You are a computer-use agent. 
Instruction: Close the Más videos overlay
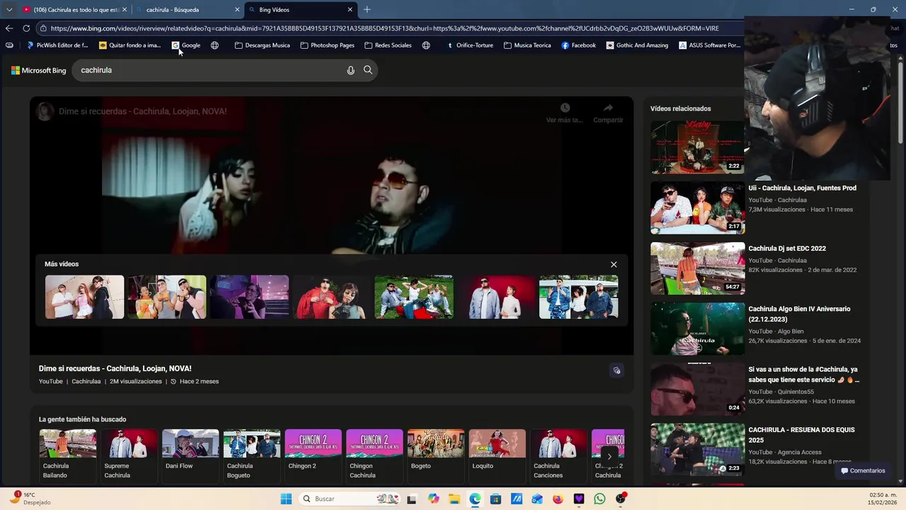(x=614, y=264)
